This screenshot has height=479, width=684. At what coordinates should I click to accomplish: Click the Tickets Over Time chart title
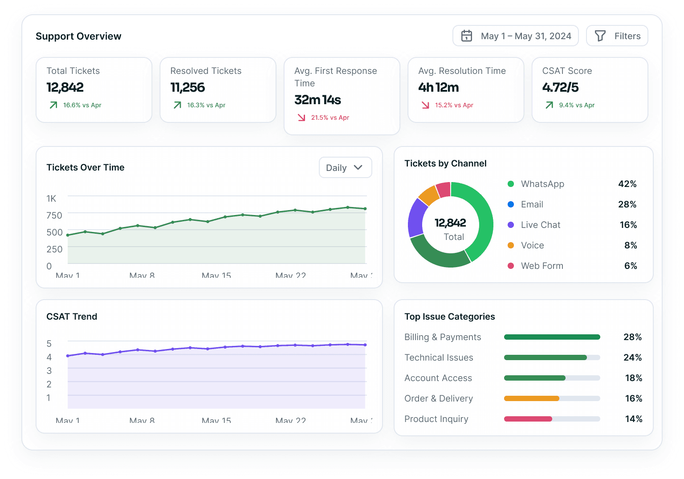[85, 167]
